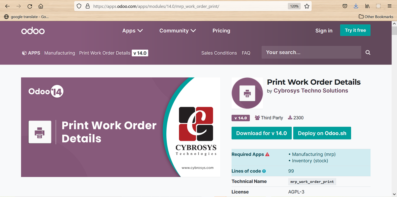This screenshot has height=197, width=397.
Task: Click the Third Party people icon
Action: pyautogui.click(x=257, y=118)
